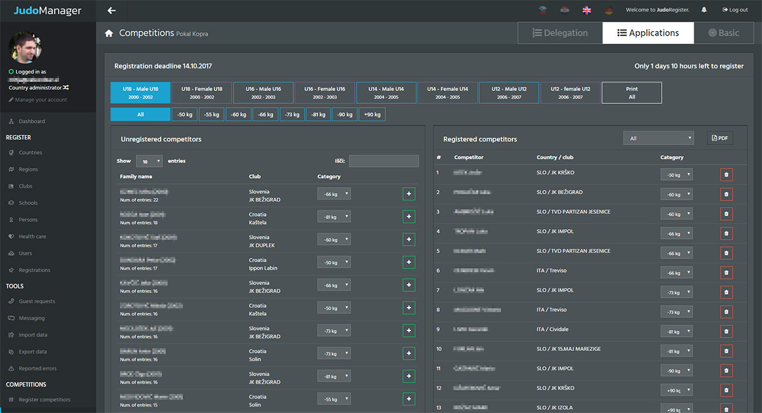Select the All weights filter
The height and width of the screenshot is (413, 762).
click(140, 115)
